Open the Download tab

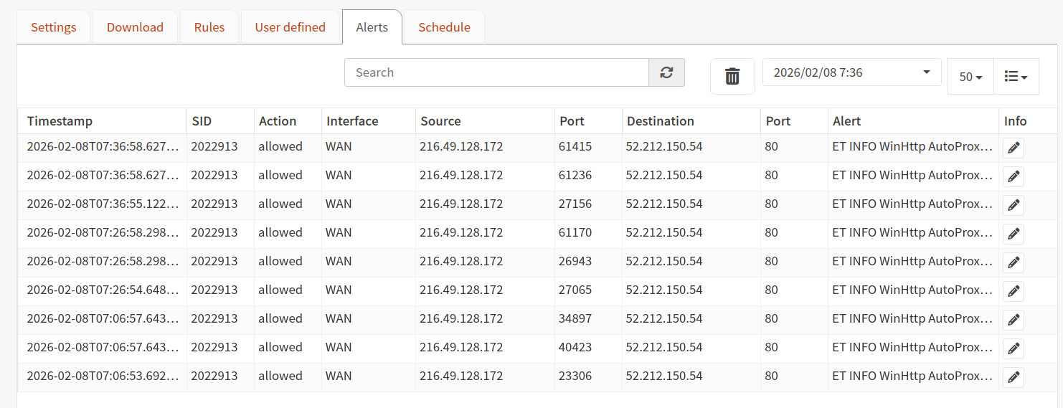click(135, 27)
